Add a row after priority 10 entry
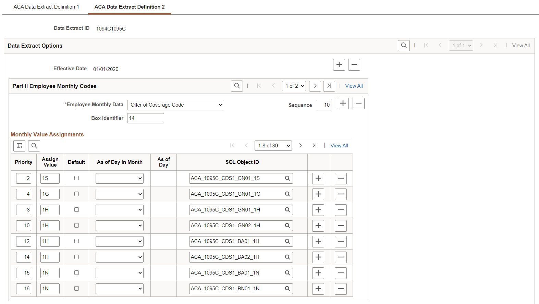Image resolution: width=539 pixels, height=304 pixels. (318, 226)
